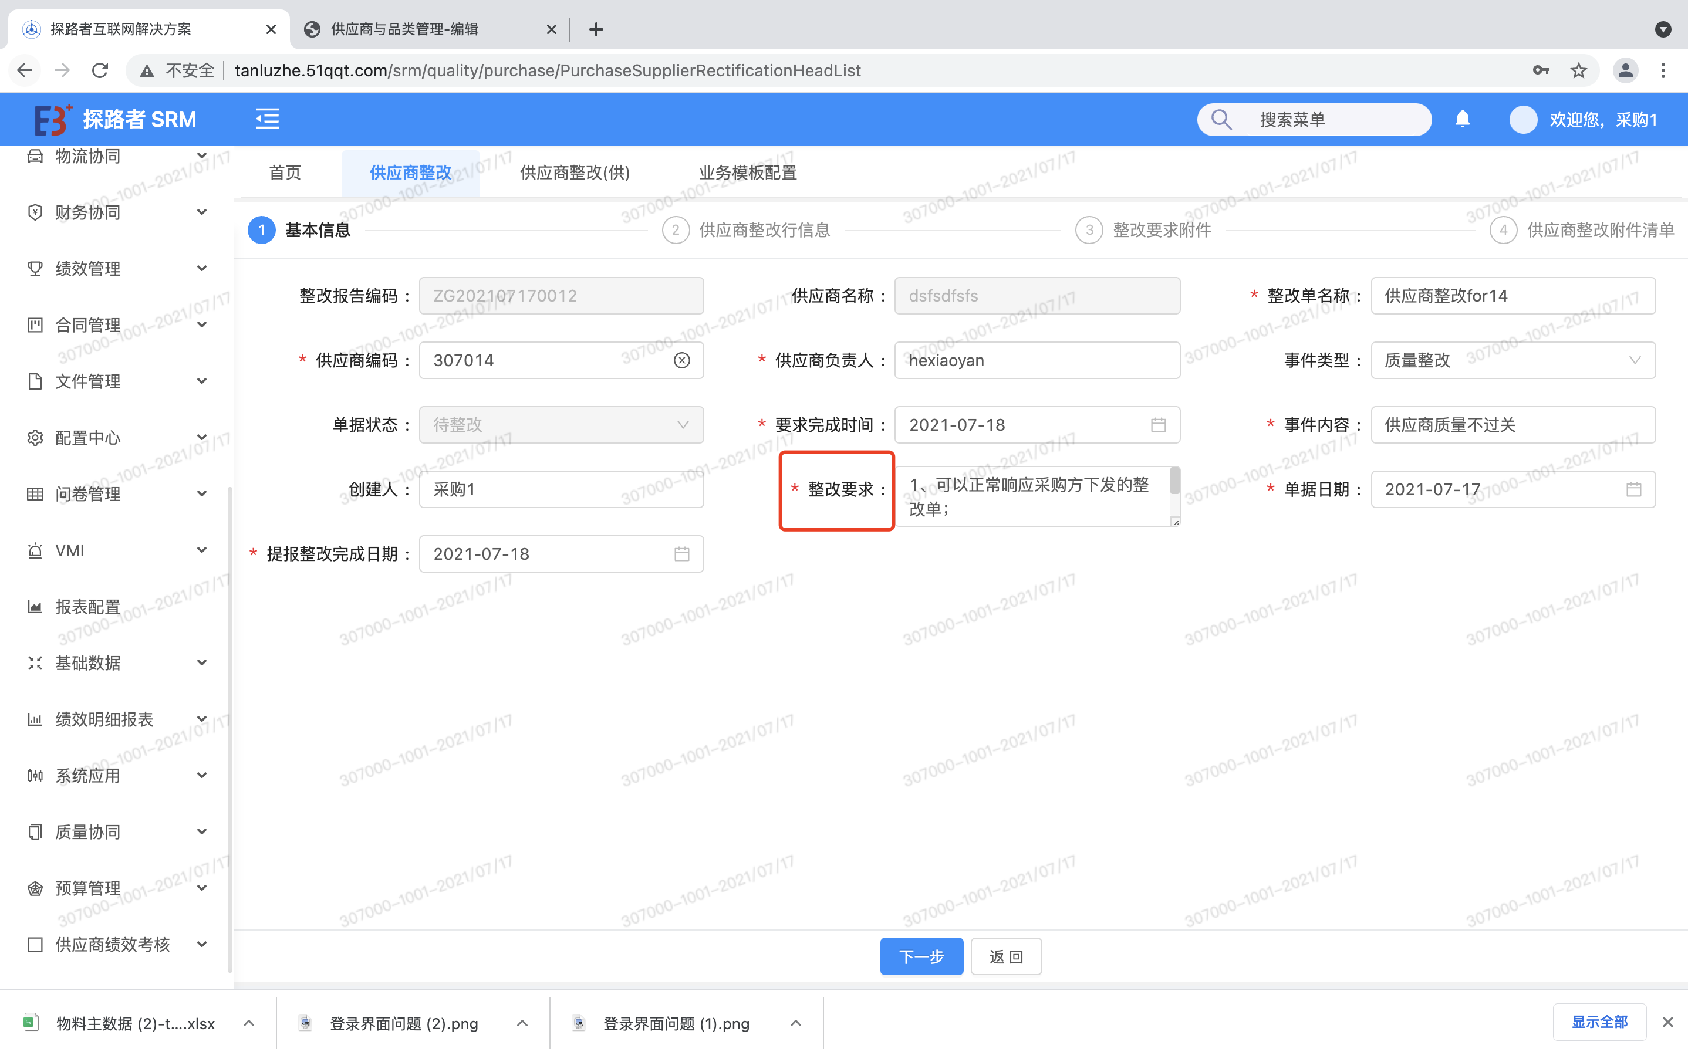Click the sidebar collapse menu icon

267,119
